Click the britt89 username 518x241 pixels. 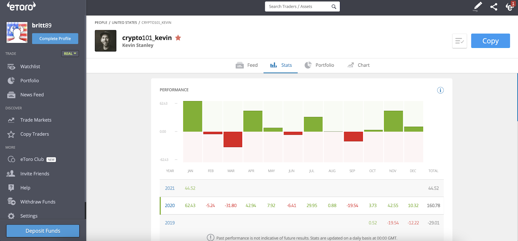pos(42,25)
